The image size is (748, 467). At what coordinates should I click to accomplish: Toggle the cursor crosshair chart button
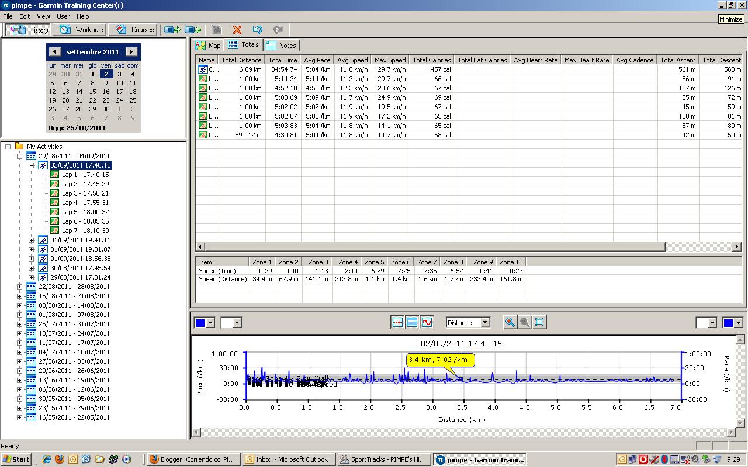[x=397, y=322]
